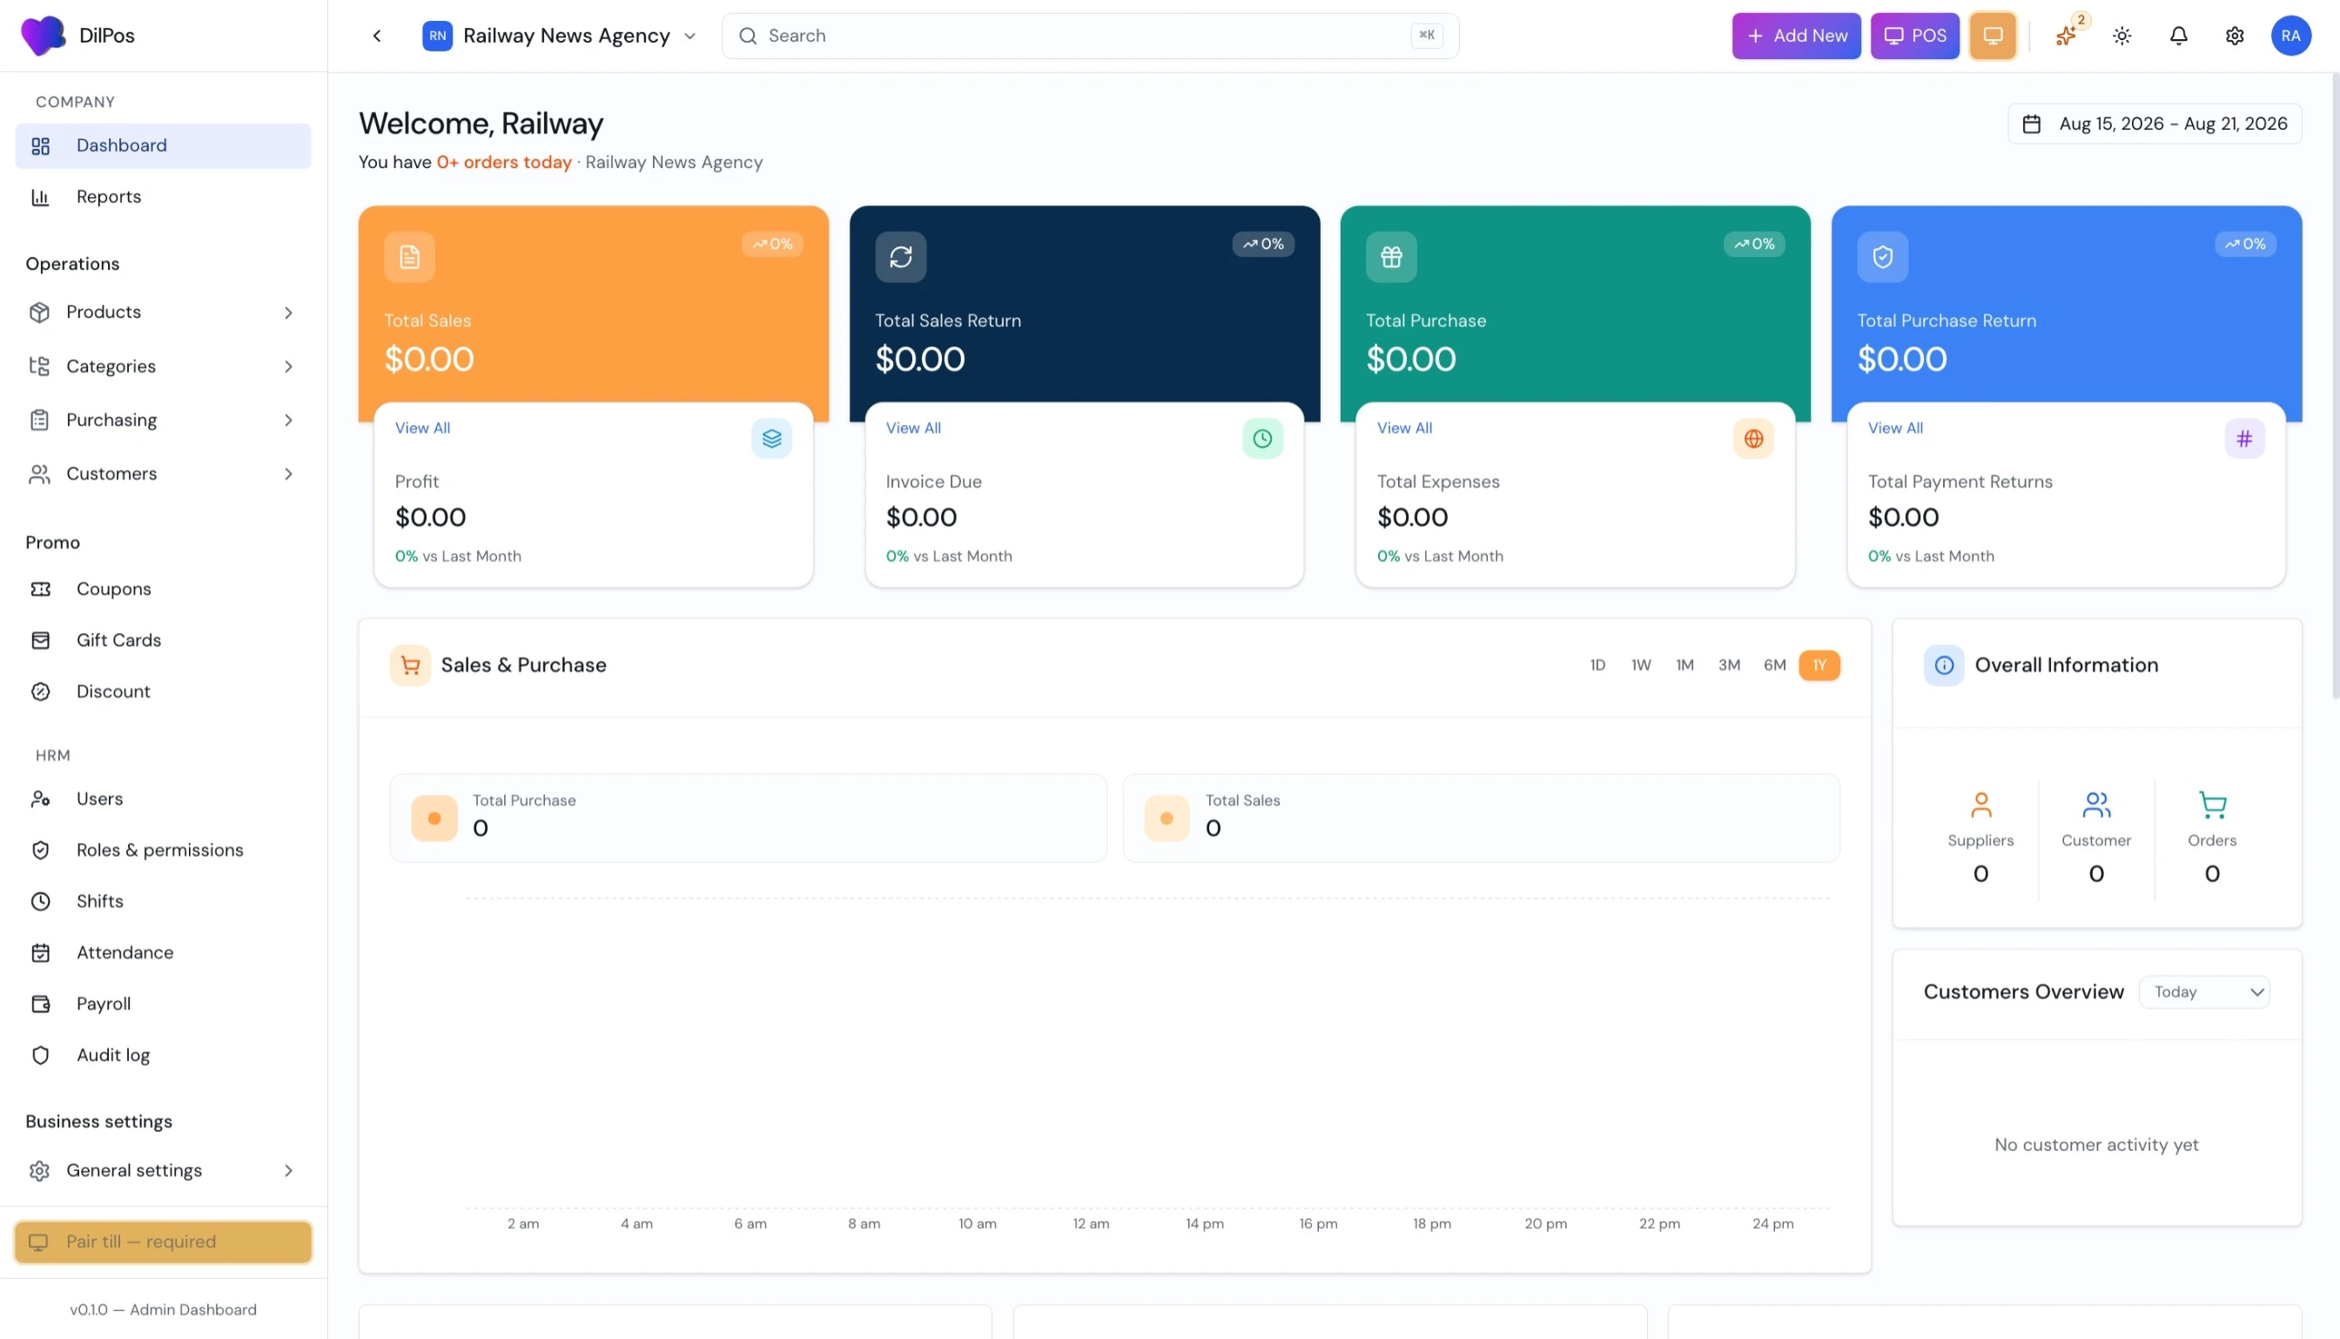2340x1339 pixels.
Task: Click the Add New button
Action: point(1796,36)
